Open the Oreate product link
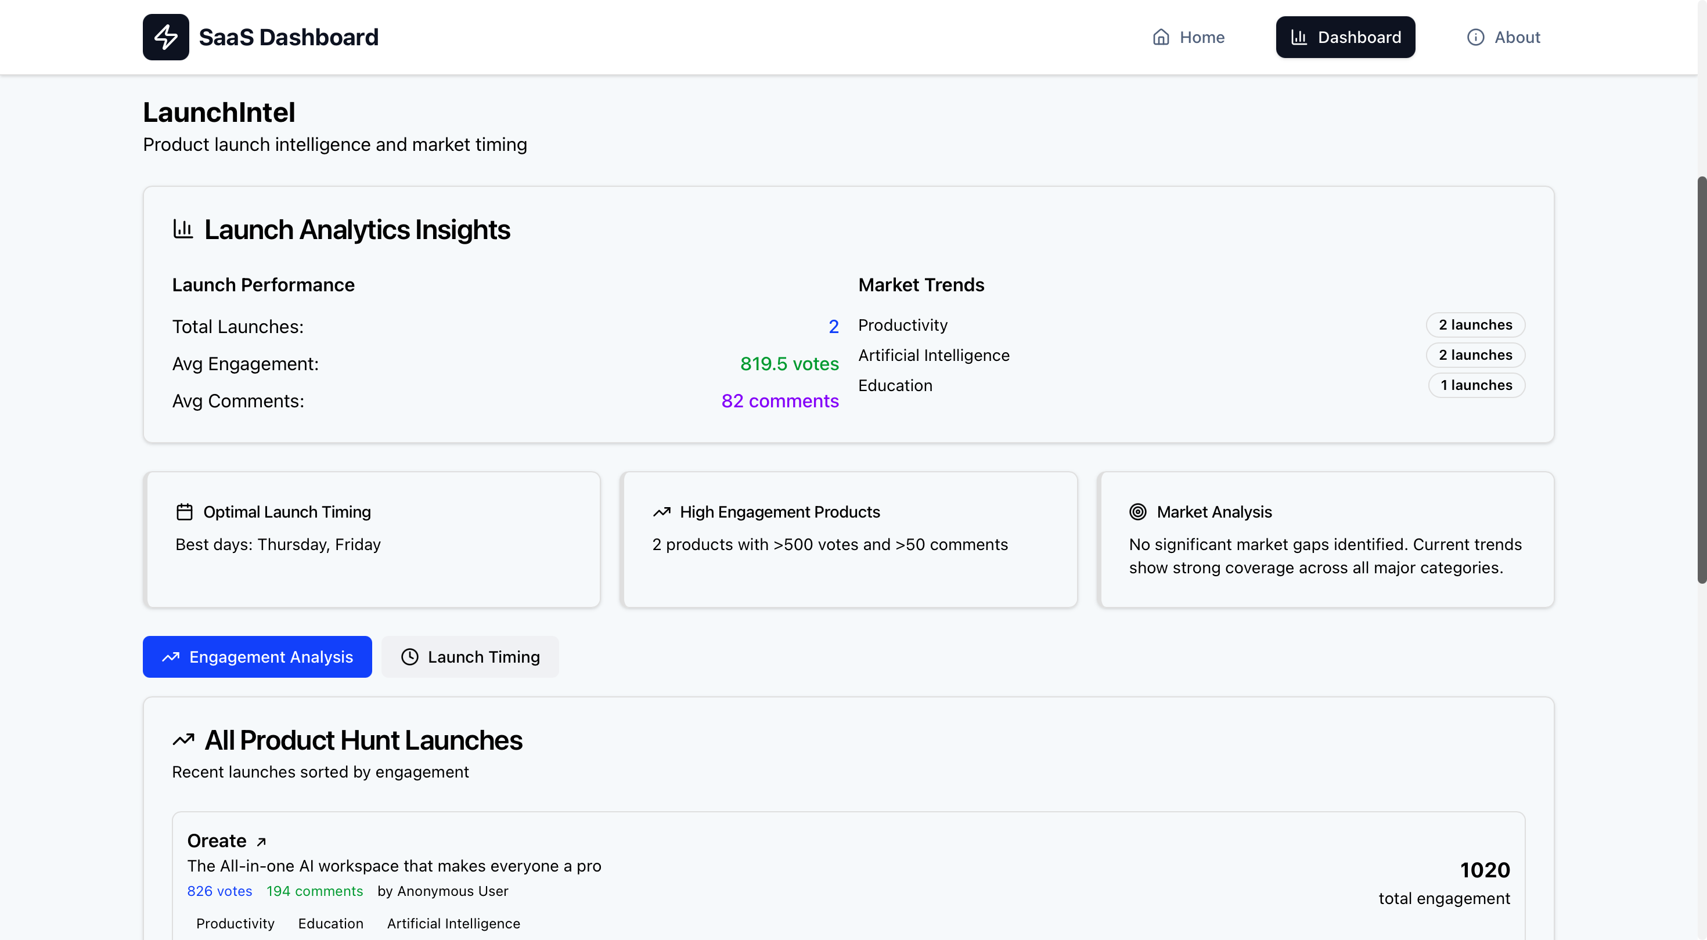The height and width of the screenshot is (940, 1707). 217,841
